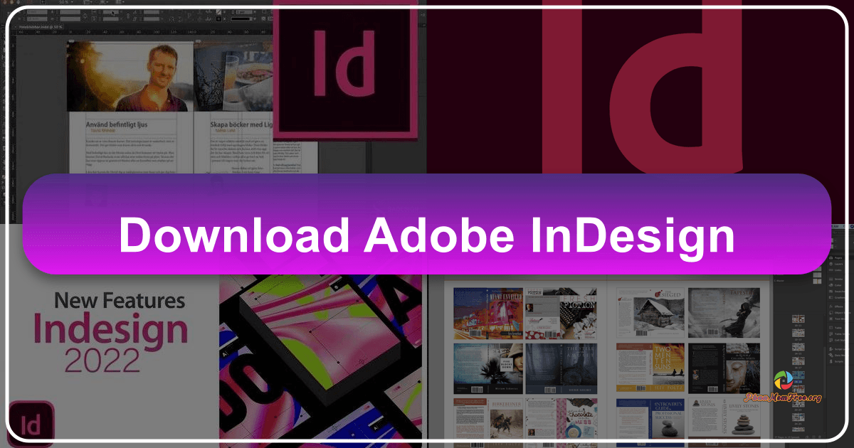The image size is (854, 448).
Task: Open the Data Merge panel icon
Action: tap(831, 355)
